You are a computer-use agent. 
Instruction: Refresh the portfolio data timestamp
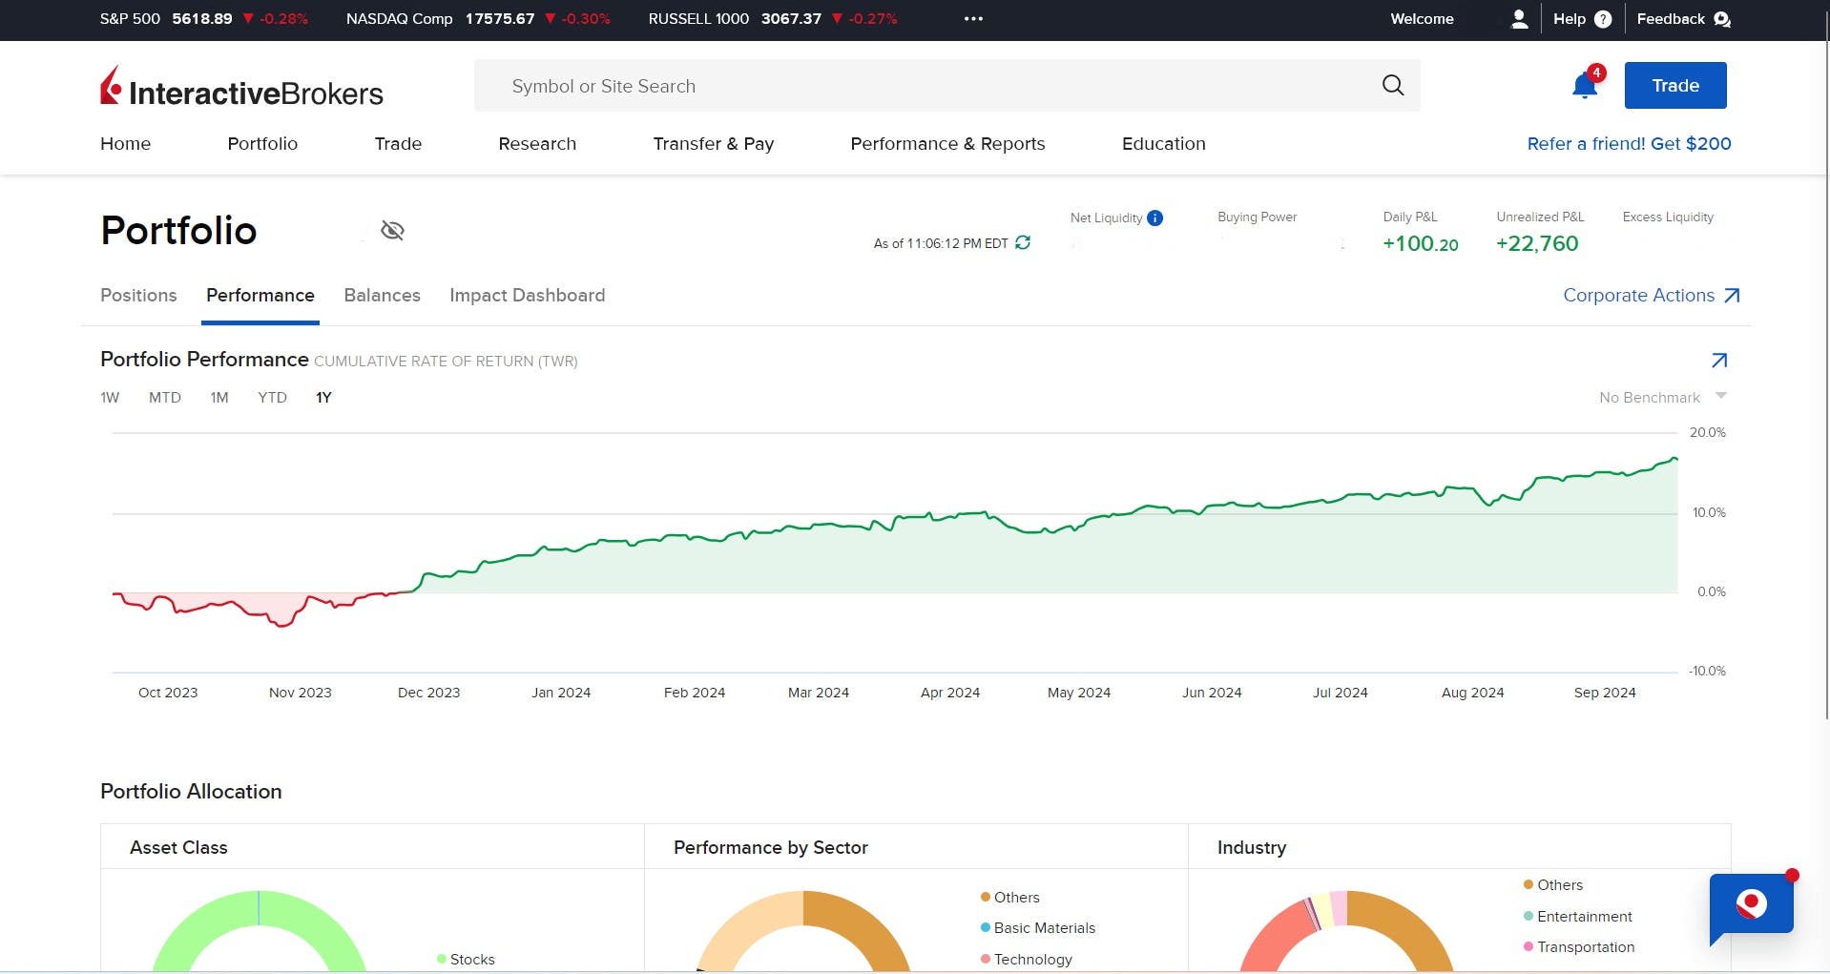1023,243
